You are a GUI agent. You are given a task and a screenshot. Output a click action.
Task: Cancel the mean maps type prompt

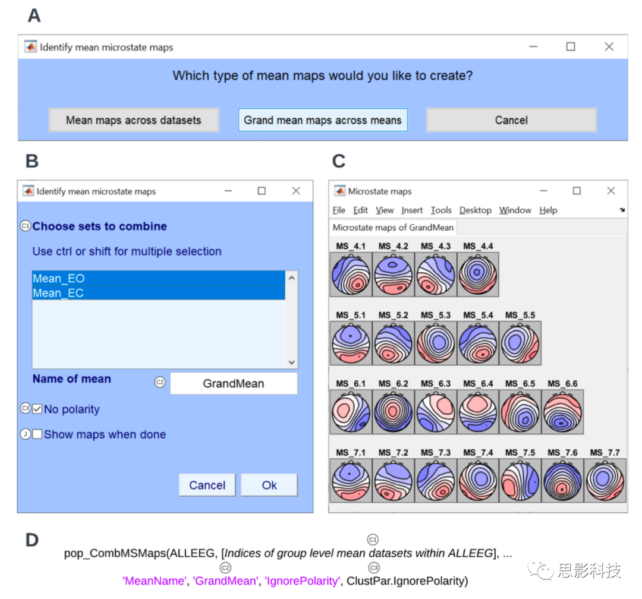point(511,119)
